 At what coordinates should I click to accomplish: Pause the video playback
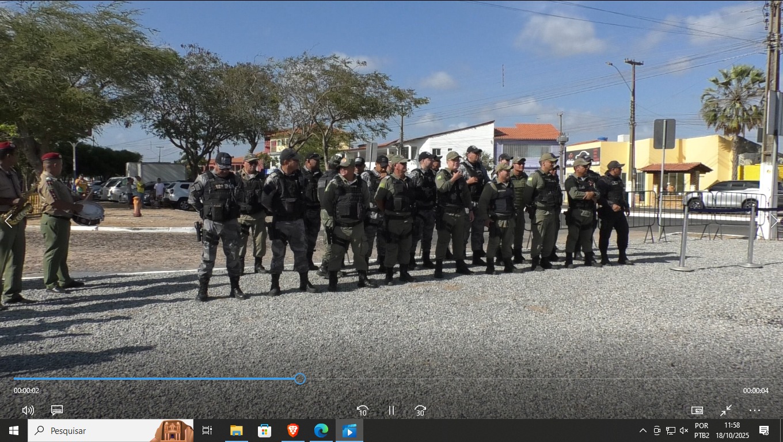coord(391,410)
